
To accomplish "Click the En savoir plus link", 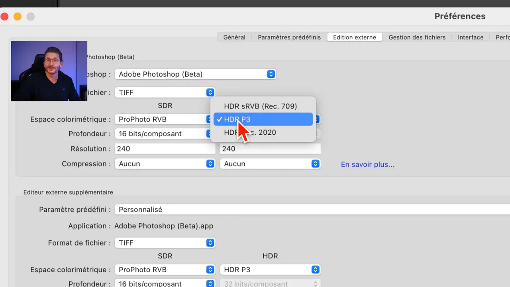I will 367,164.
